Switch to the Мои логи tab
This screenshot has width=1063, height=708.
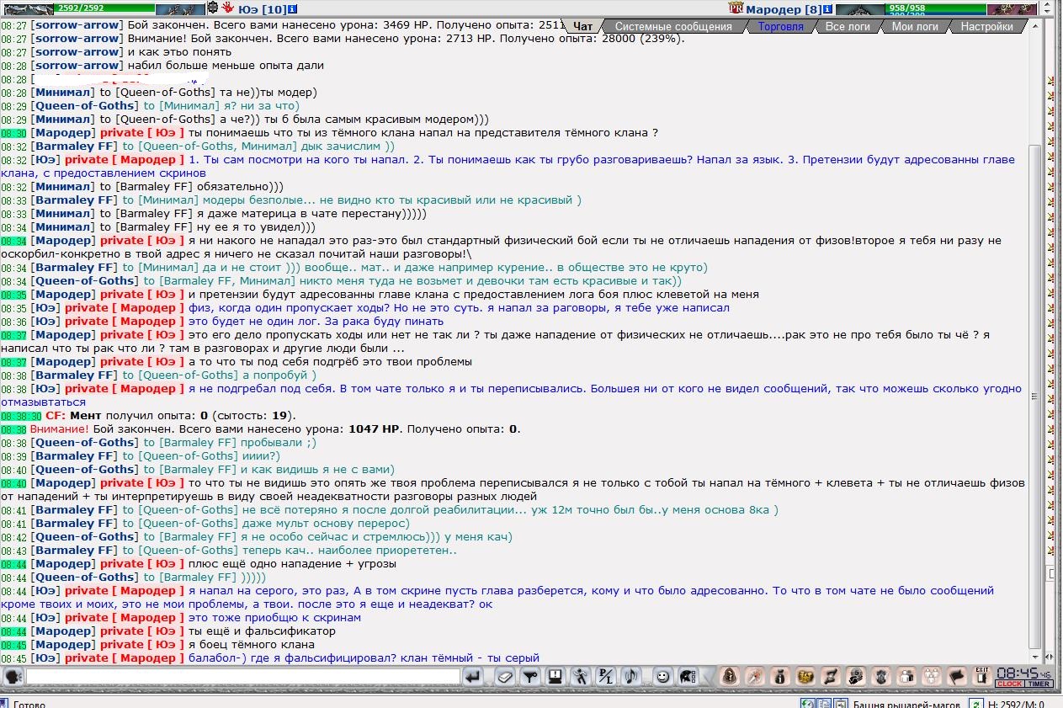click(x=915, y=26)
